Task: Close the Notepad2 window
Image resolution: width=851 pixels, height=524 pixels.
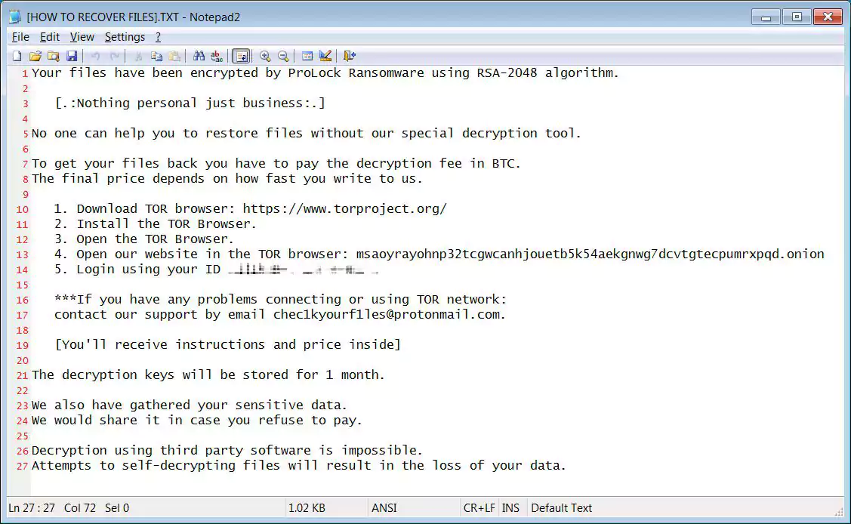Action: point(828,17)
